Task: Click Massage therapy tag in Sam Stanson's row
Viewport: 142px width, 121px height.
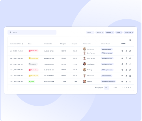Action: [106, 49]
